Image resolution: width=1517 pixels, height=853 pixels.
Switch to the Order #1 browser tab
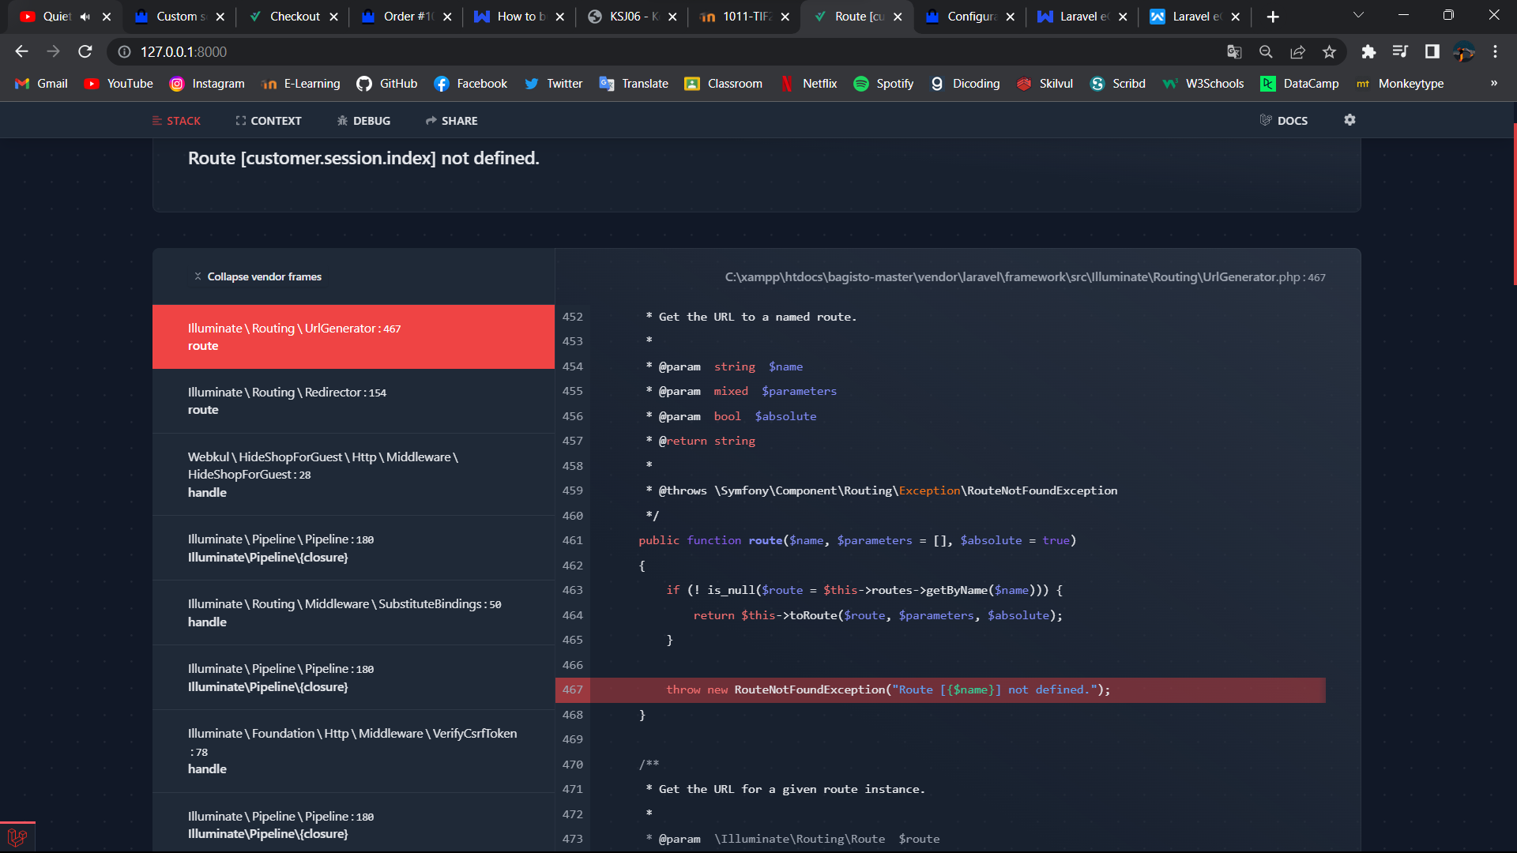(x=408, y=17)
